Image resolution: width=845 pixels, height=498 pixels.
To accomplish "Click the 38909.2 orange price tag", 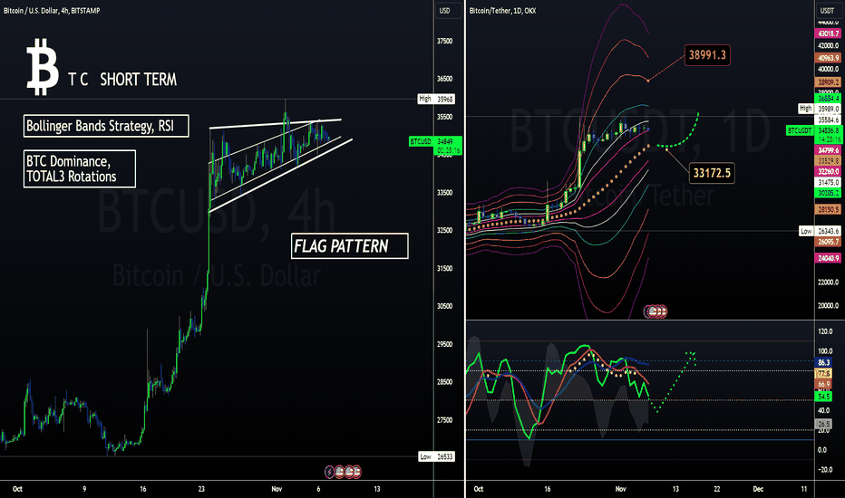I will click(828, 82).
